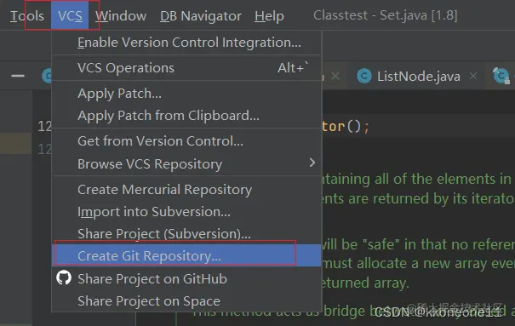The height and width of the screenshot is (326, 515).
Task: Open the Window menu
Action: pyautogui.click(x=121, y=16)
